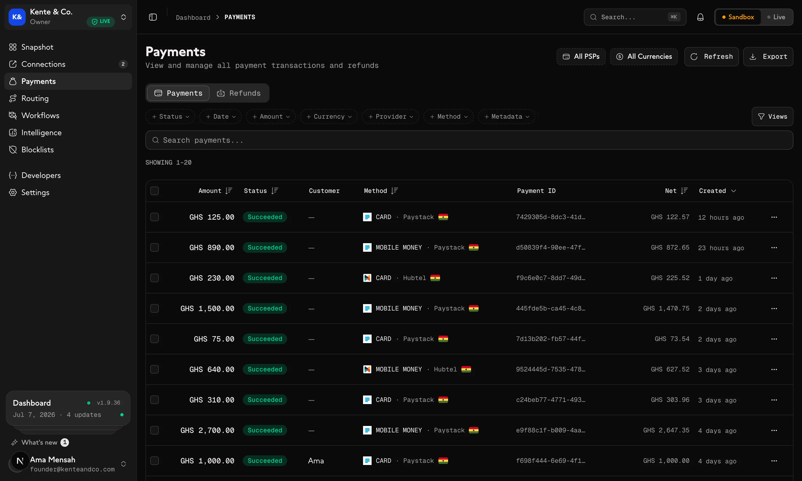Sort by Amount column icon
Screen dimensions: 802x481
point(229,191)
